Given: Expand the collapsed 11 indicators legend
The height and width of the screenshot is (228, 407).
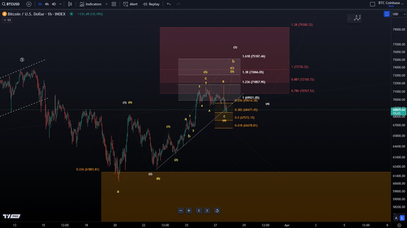Looking at the screenshot, I should (7, 20).
